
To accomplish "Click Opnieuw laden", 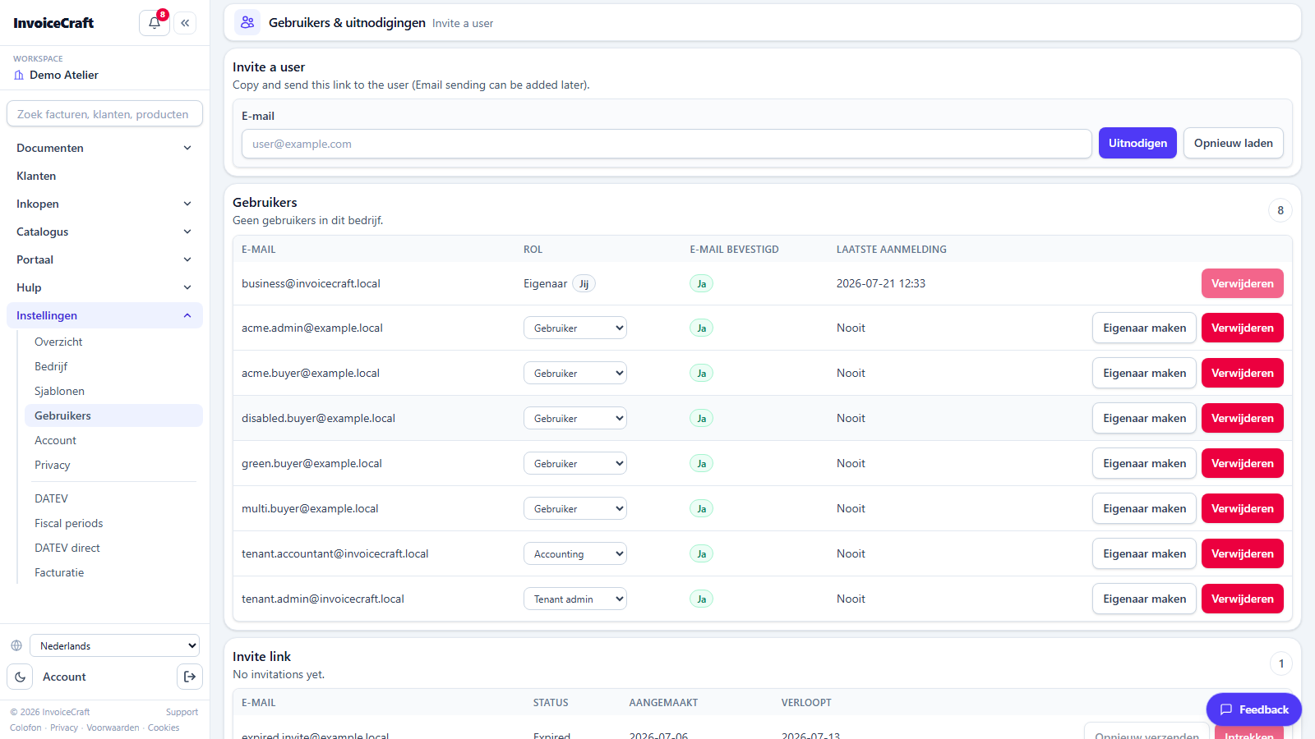I will click(1233, 143).
